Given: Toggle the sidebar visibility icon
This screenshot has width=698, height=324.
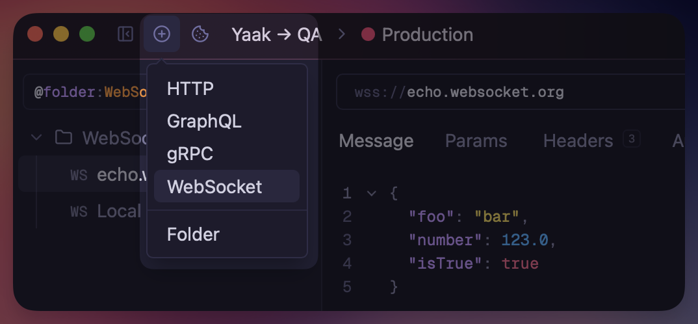Looking at the screenshot, I should [125, 34].
